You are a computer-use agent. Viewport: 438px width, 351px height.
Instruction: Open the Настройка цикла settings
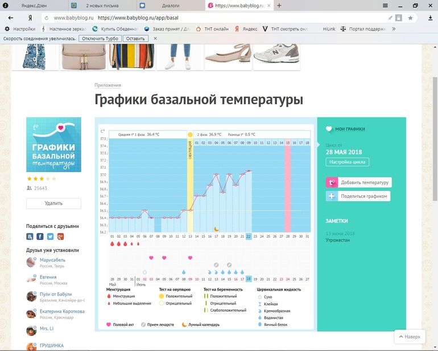(x=347, y=162)
